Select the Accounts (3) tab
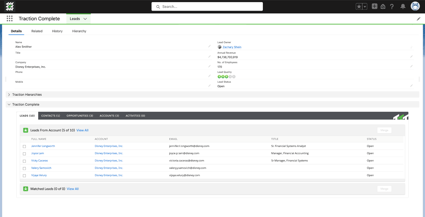 pos(109,116)
